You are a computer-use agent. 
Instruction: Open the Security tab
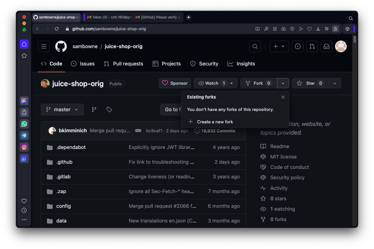click(x=204, y=64)
